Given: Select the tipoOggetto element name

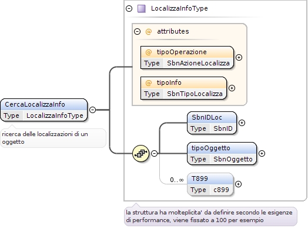Looking at the screenshot, I should coord(211,148).
